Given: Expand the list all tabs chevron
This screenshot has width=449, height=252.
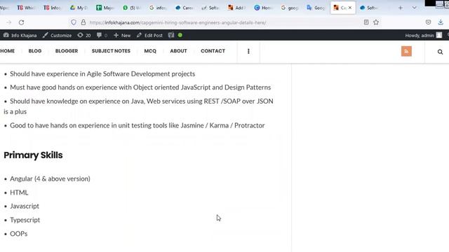Looking at the screenshot, I should tap(414, 8).
